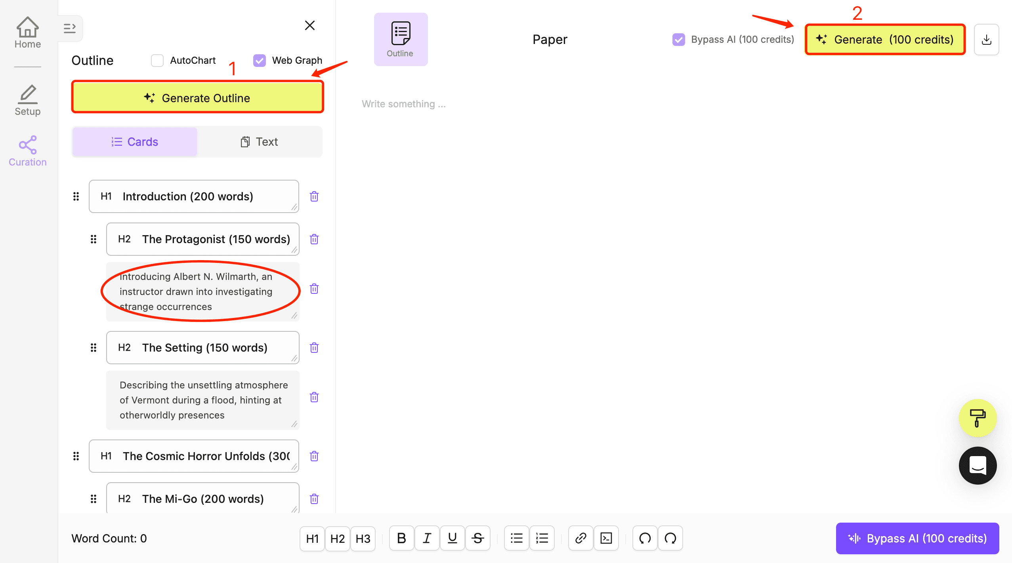This screenshot has width=1012, height=563.
Task: Switch to the Text tab
Action: [260, 142]
